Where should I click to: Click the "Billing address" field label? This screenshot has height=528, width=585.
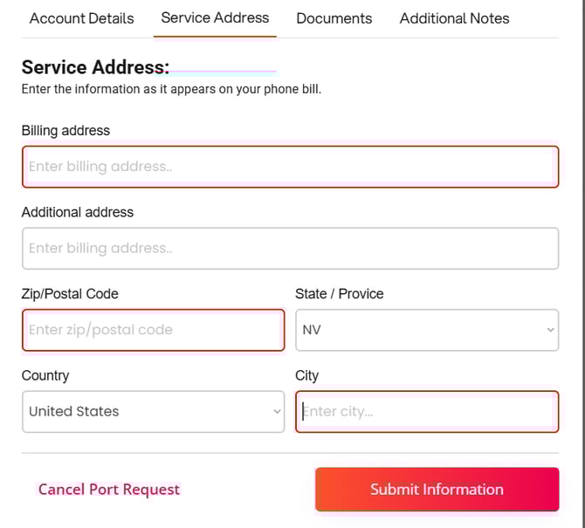click(x=65, y=131)
